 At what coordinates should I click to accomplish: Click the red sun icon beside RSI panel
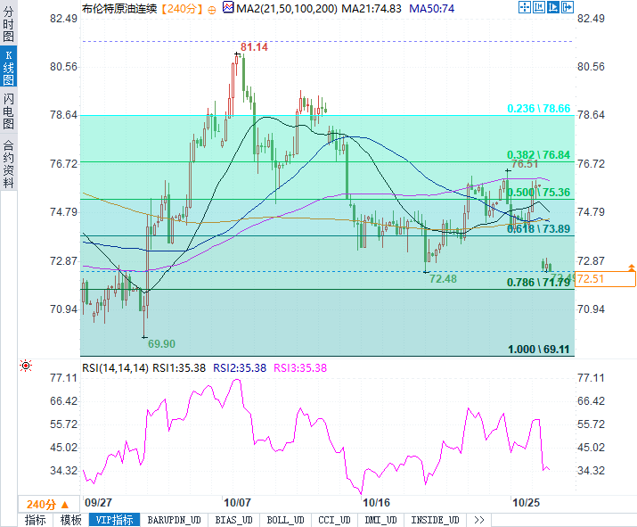[x=26, y=366]
